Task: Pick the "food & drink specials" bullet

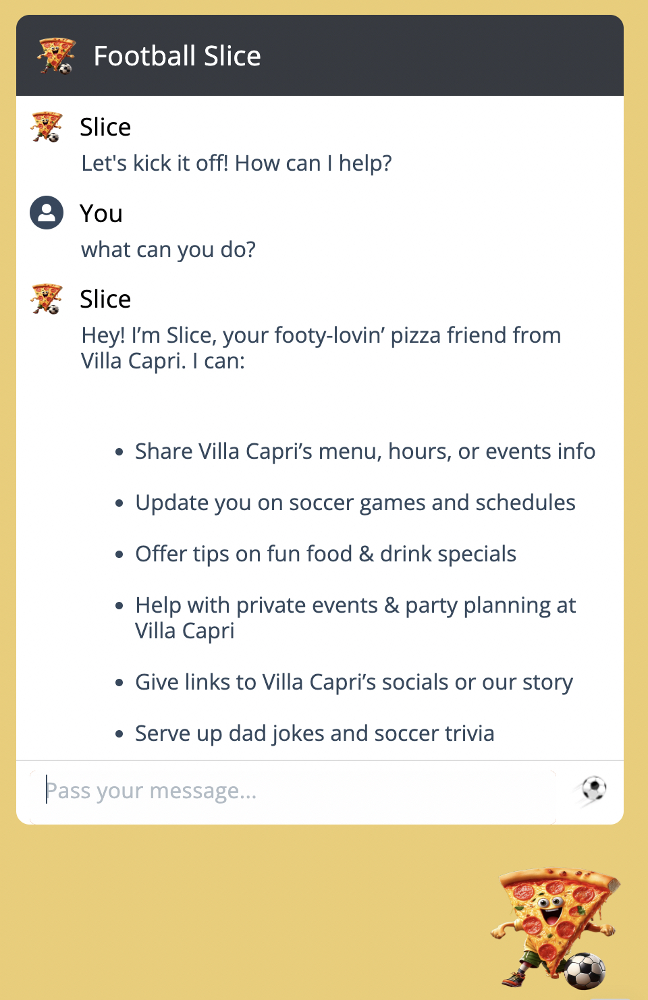Action: click(325, 554)
